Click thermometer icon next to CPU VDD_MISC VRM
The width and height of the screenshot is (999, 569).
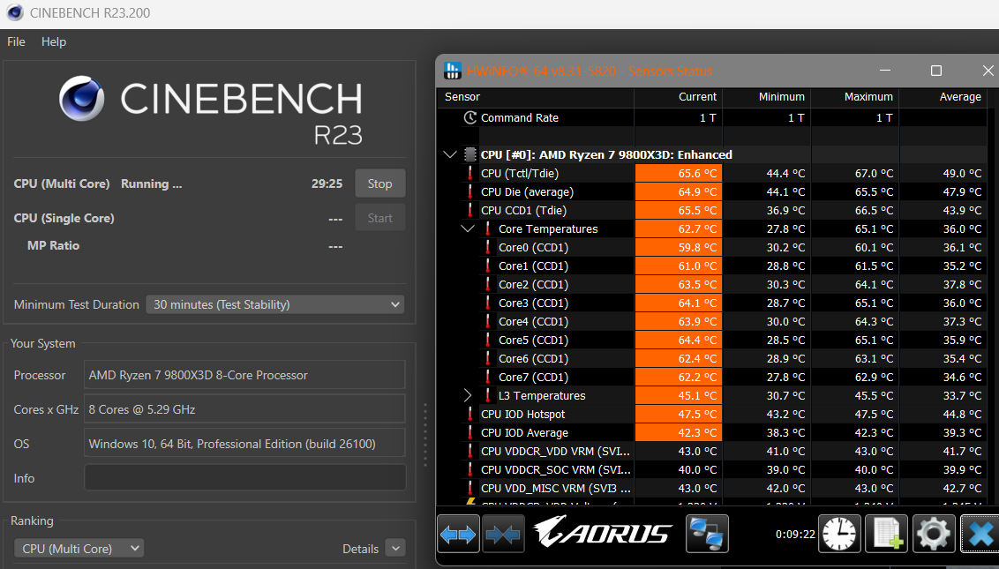tap(470, 488)
